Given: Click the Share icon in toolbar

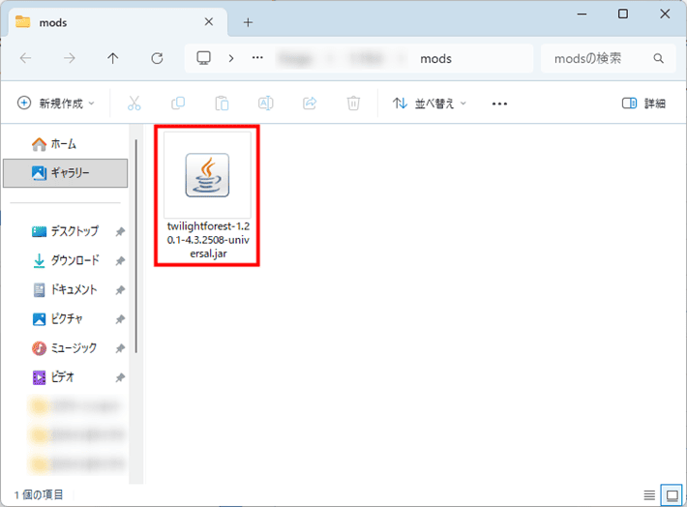Looking at the screenshot, I should coord(310,104).
